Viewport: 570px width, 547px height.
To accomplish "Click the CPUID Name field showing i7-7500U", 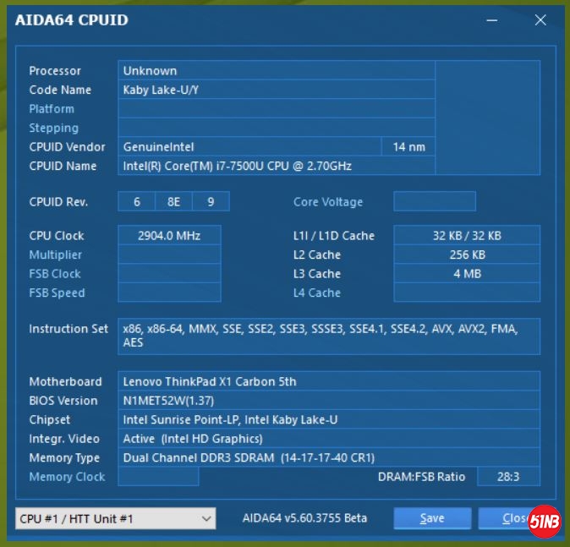I will pyautogui.click(x=276, y=167).
